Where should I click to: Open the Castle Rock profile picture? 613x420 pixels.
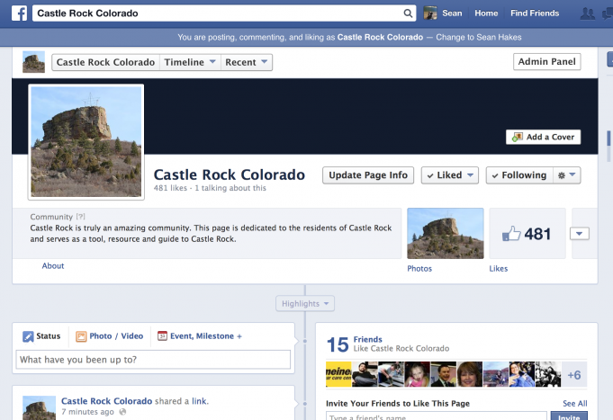click(x=86, y=142)
